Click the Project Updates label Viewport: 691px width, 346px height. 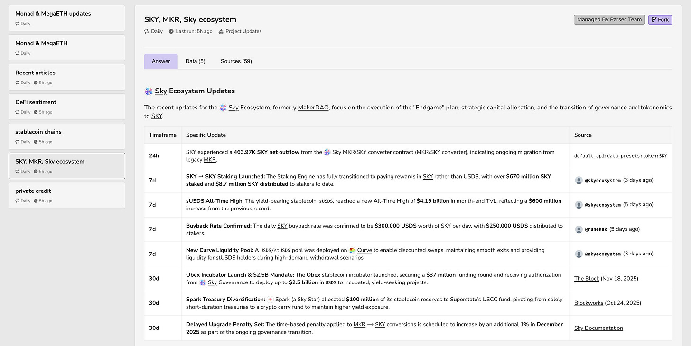click(243, 31)
